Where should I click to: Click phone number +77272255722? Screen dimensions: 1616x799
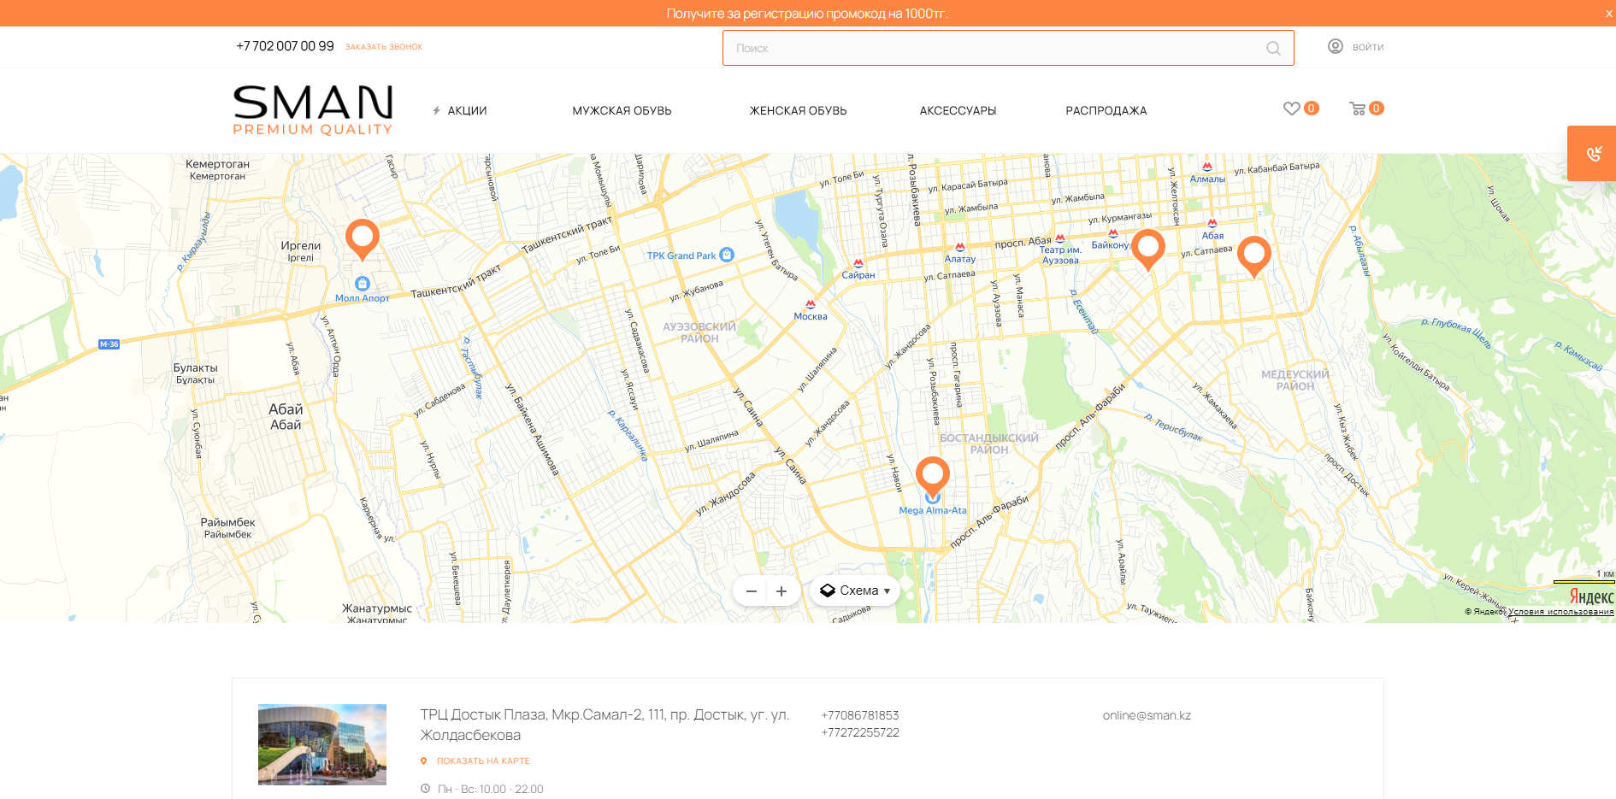pos(860,732)
